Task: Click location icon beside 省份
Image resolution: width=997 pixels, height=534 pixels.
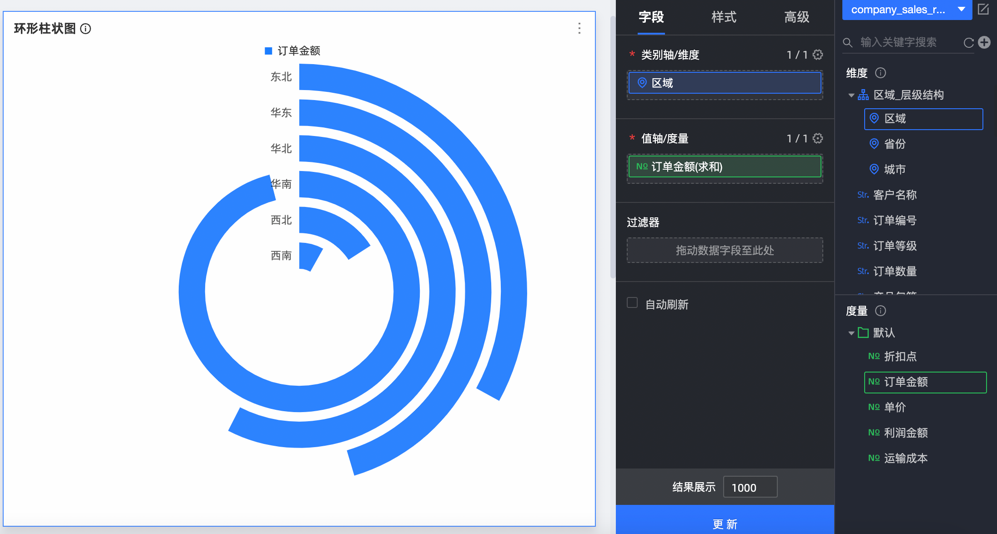Action: [x=874, y=144]
